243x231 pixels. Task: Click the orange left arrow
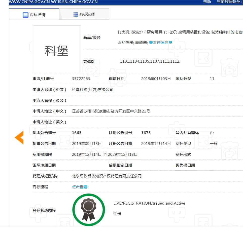coord(19,138)
